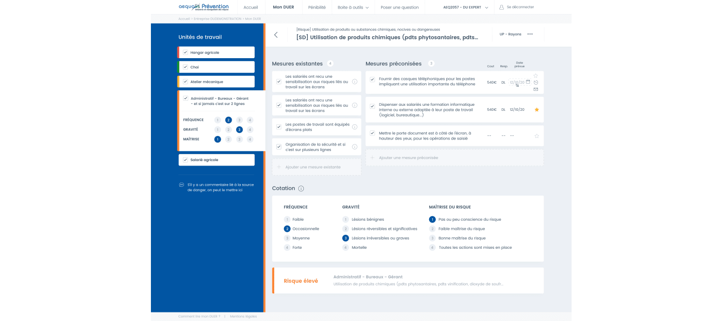
Task: Show info for first 'sensibilisation aux risques' measure
Action: [x=354, y=81]
